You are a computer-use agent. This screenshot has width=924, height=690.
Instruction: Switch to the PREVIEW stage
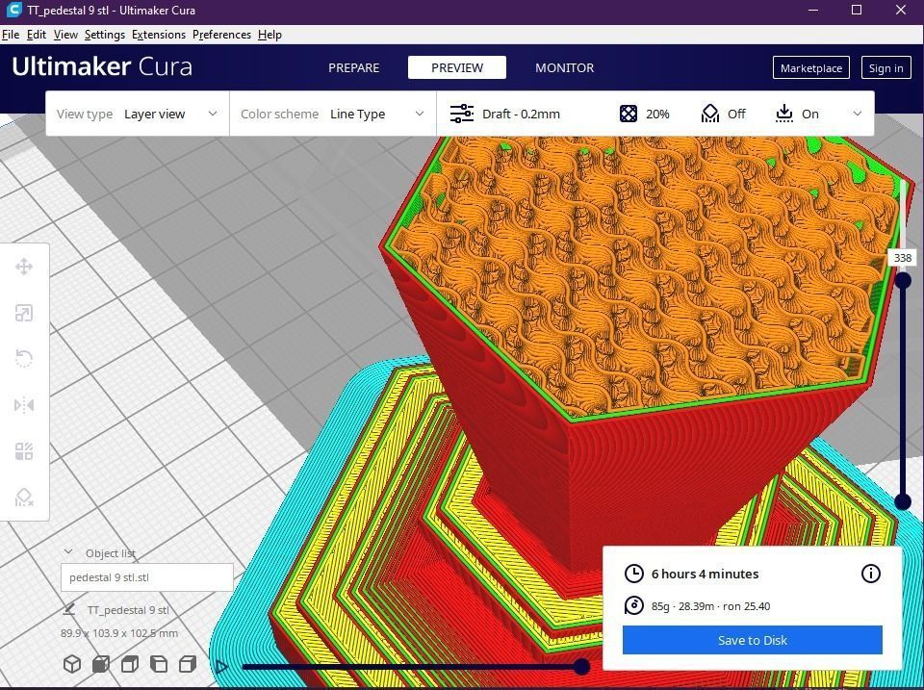tap(456, 67)
